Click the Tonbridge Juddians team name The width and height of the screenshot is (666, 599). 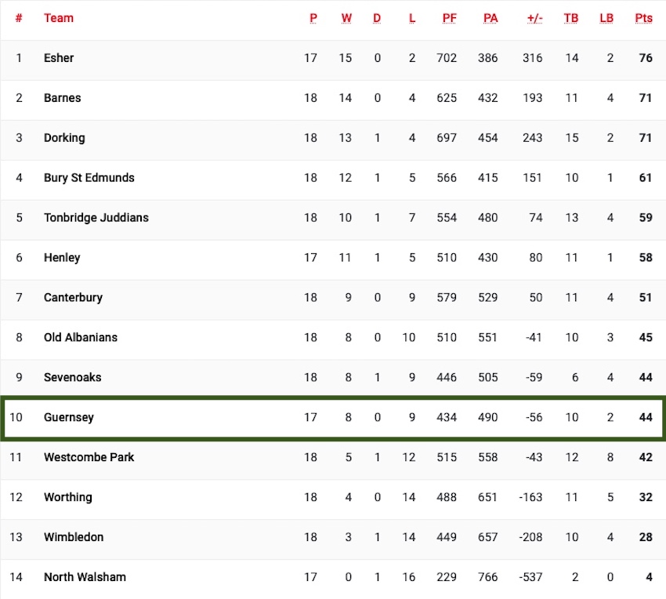[x=96, y=218]
